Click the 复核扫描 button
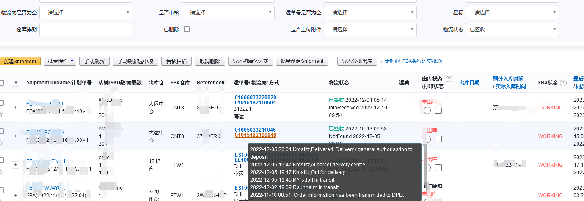The width and height of the screenshot is (584, 201). coord(176,61)
